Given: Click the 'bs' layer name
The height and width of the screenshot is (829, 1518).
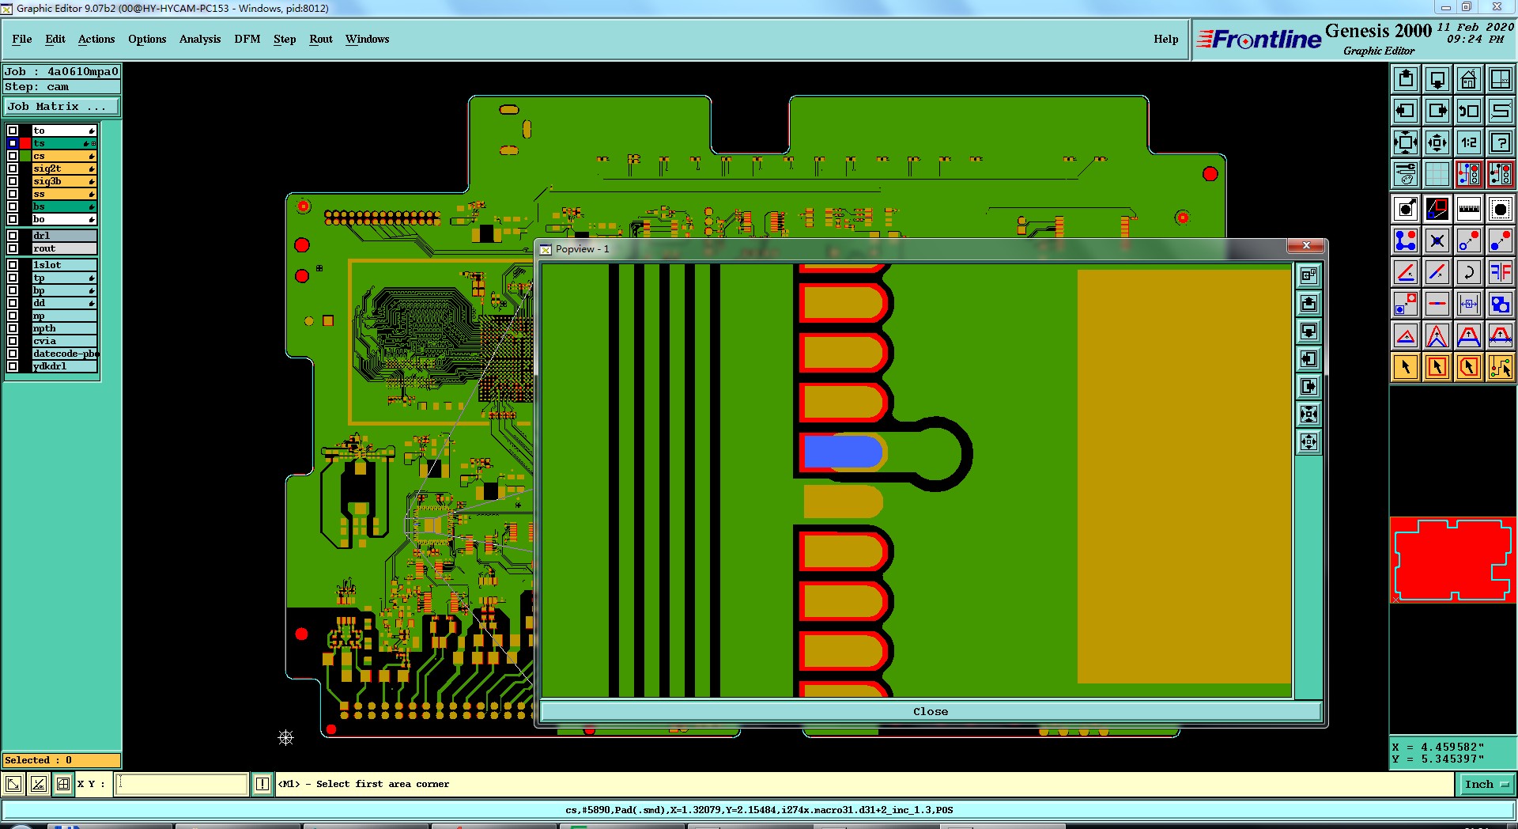Looking at the screenshot, I should [64, 206].
